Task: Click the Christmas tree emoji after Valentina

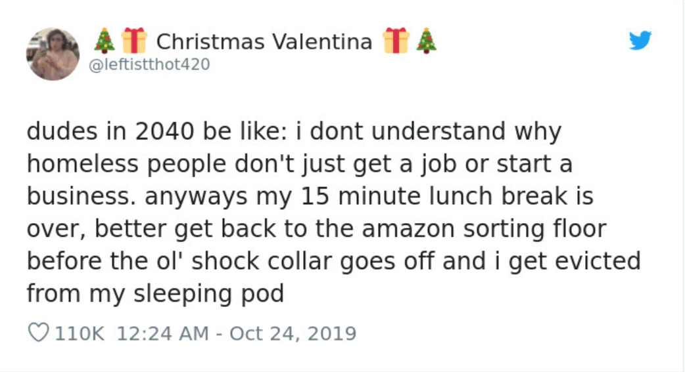Action: (x=425, y=41)
